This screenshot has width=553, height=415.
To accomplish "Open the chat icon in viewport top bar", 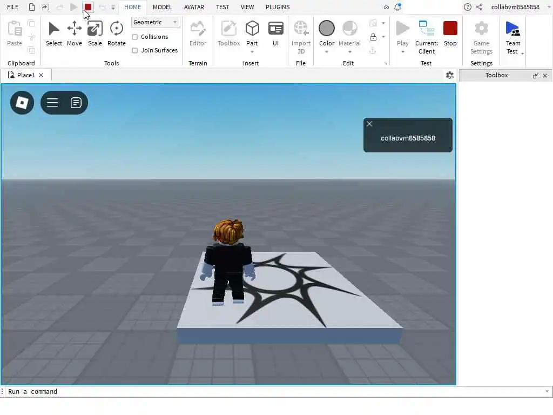I will [76, 103].
